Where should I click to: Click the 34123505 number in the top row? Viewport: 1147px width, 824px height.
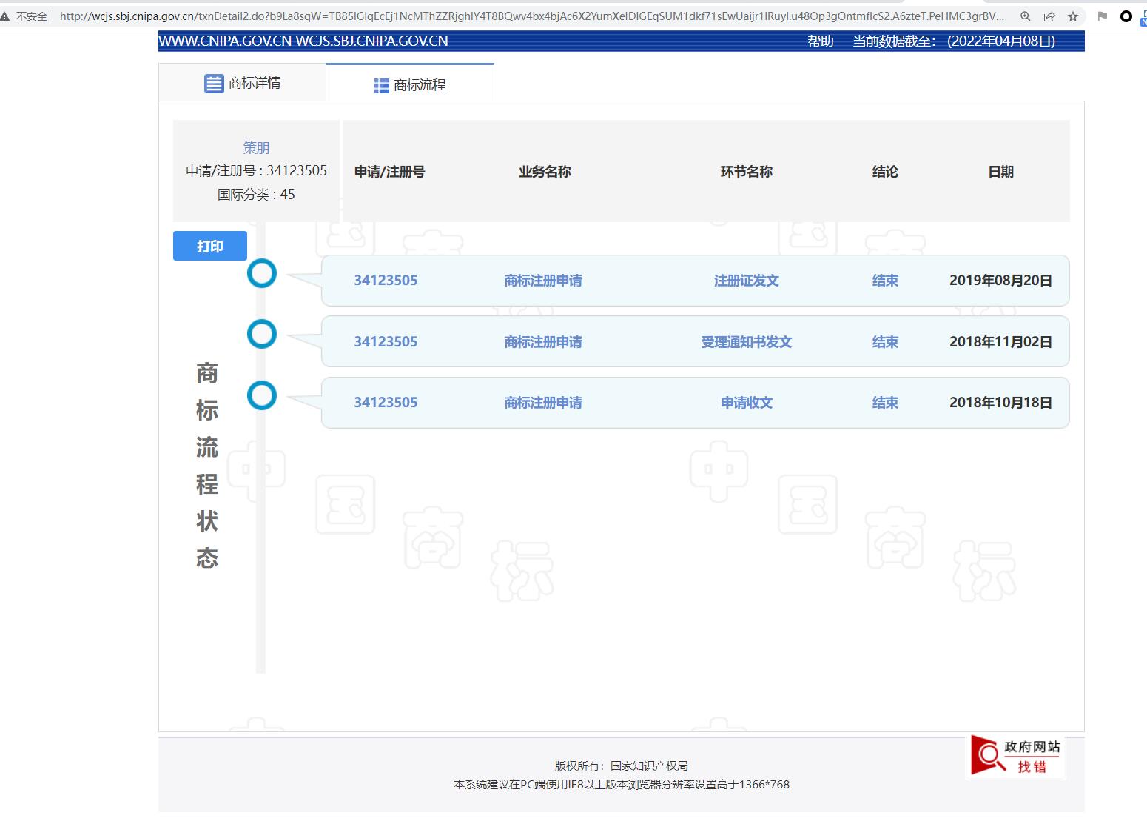pyautogui.click(x=386, y=281)
